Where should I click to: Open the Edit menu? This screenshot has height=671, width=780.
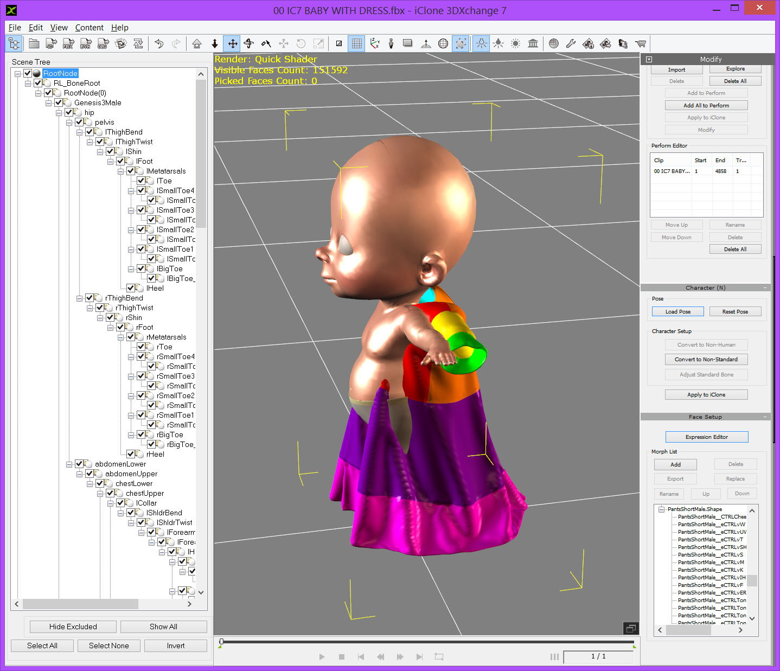coord(36,28)
